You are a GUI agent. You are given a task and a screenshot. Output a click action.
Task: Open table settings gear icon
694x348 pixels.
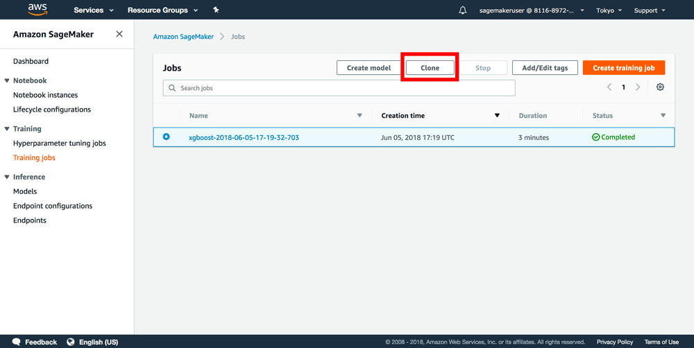(660, 87)
